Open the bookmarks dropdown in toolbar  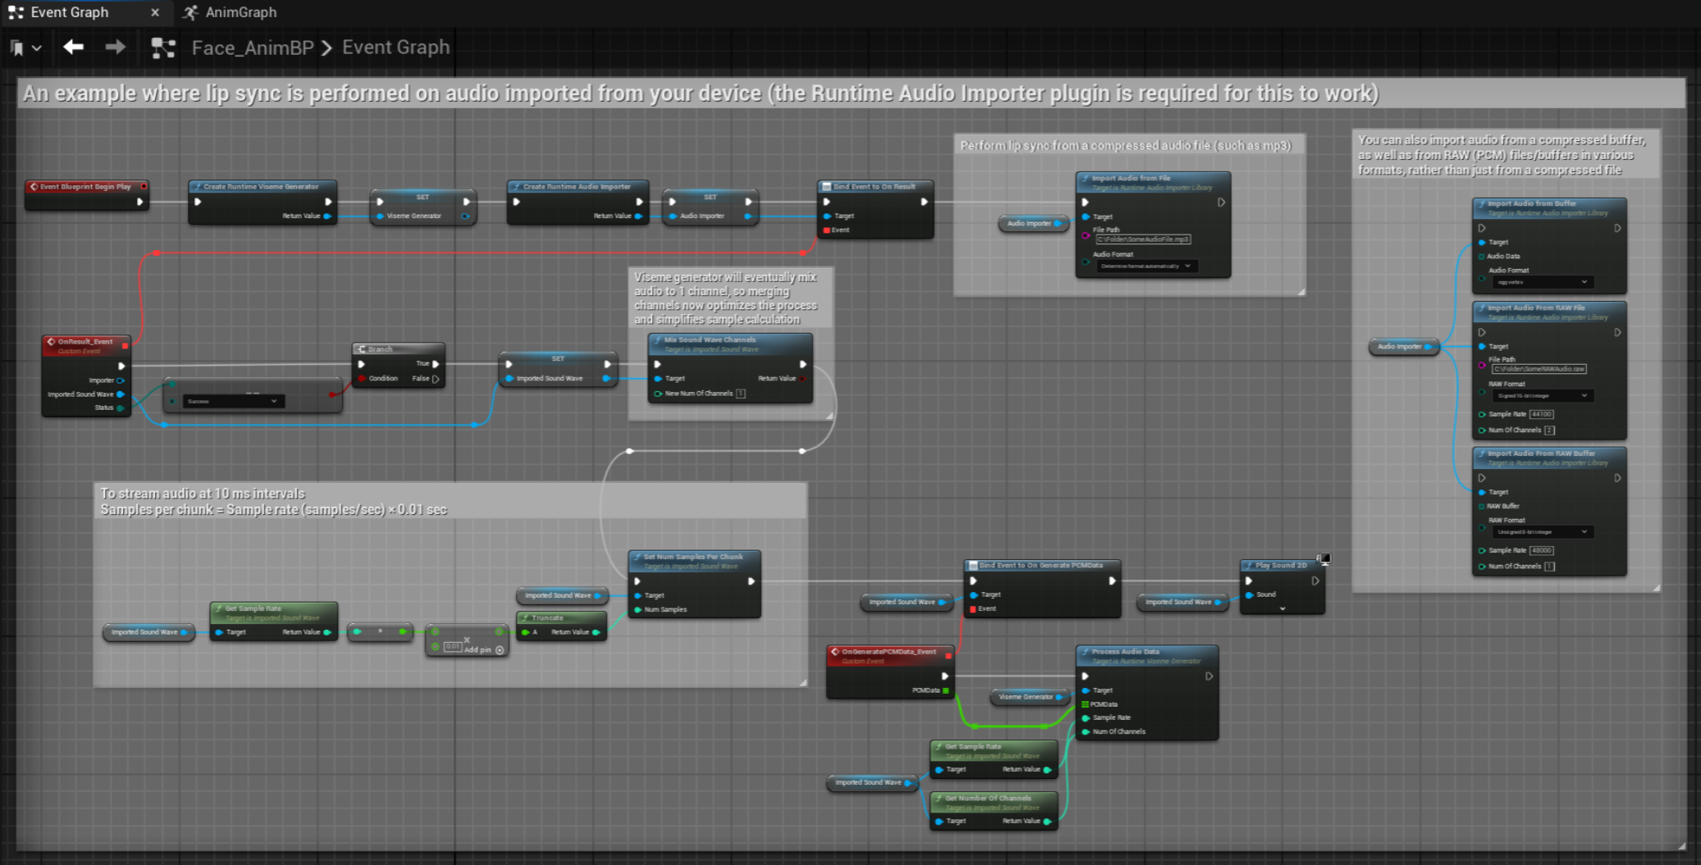click(x=25, y=48)
